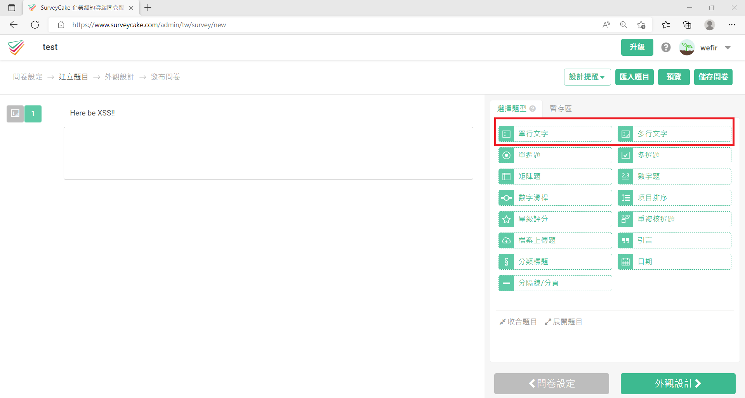Screen dimensions: 745x398
Task: Add a 矩陣題 matrix question
Action: click(x=555, y=176)
